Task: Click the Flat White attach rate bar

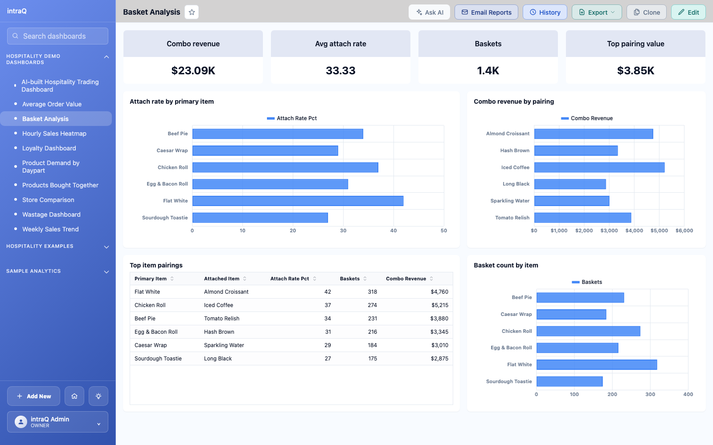Action: point(298,201)
